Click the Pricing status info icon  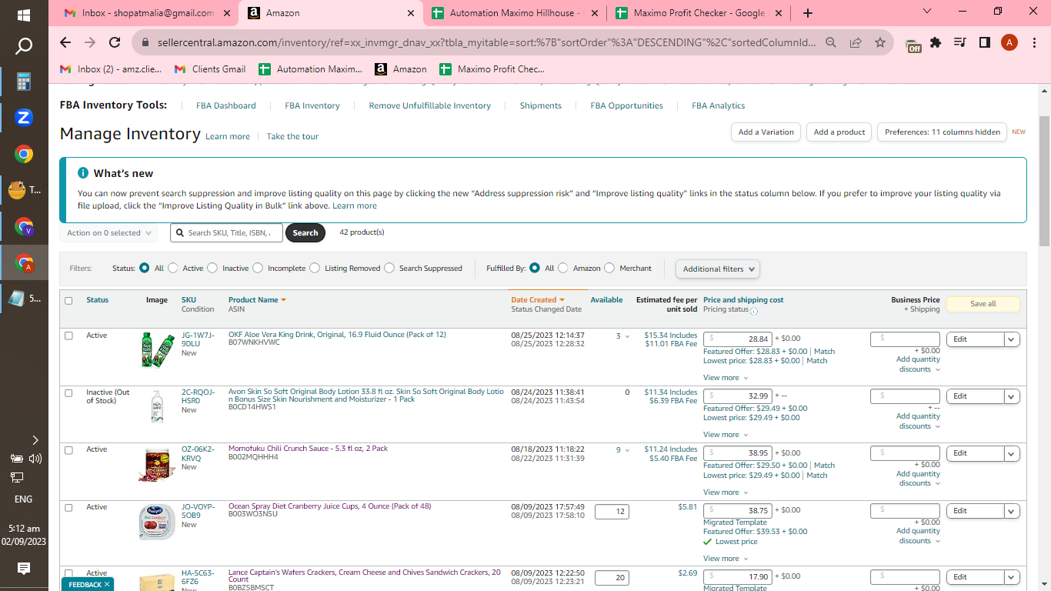pyautogui.click(x=754, y=311)
